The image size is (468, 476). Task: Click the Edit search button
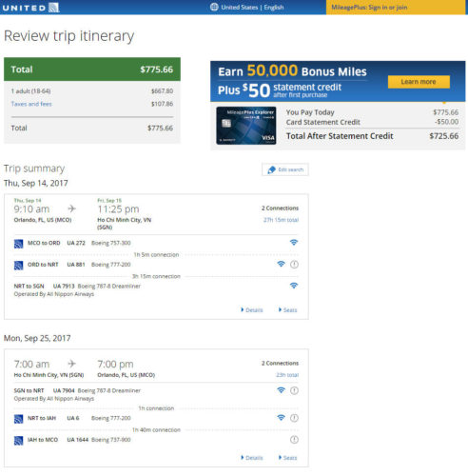click(x=285, y=169)
